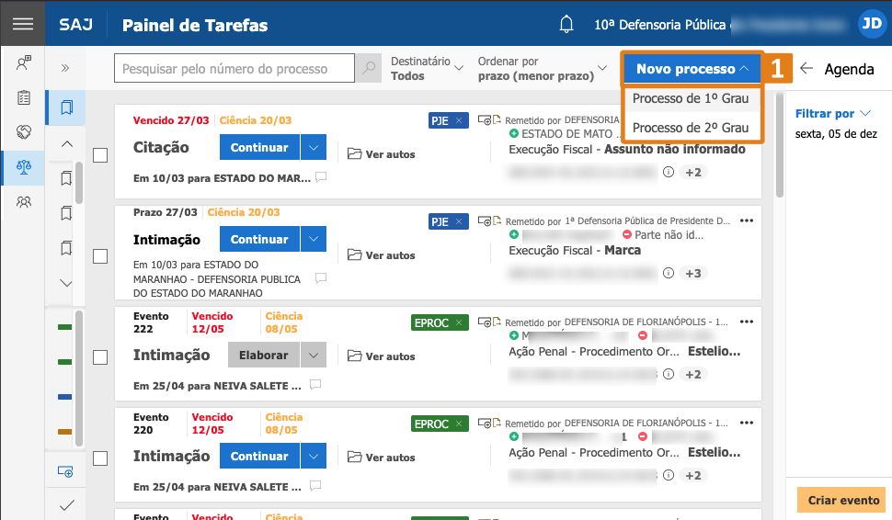Viewport: 892px width, 520px height.
Task: Tick the Evento 220 task checkbox
Action: [100, 458]
